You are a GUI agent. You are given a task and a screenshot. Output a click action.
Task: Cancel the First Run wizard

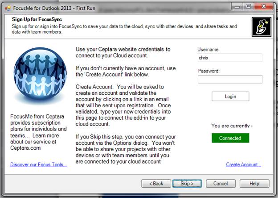click(x=221, y=183)
